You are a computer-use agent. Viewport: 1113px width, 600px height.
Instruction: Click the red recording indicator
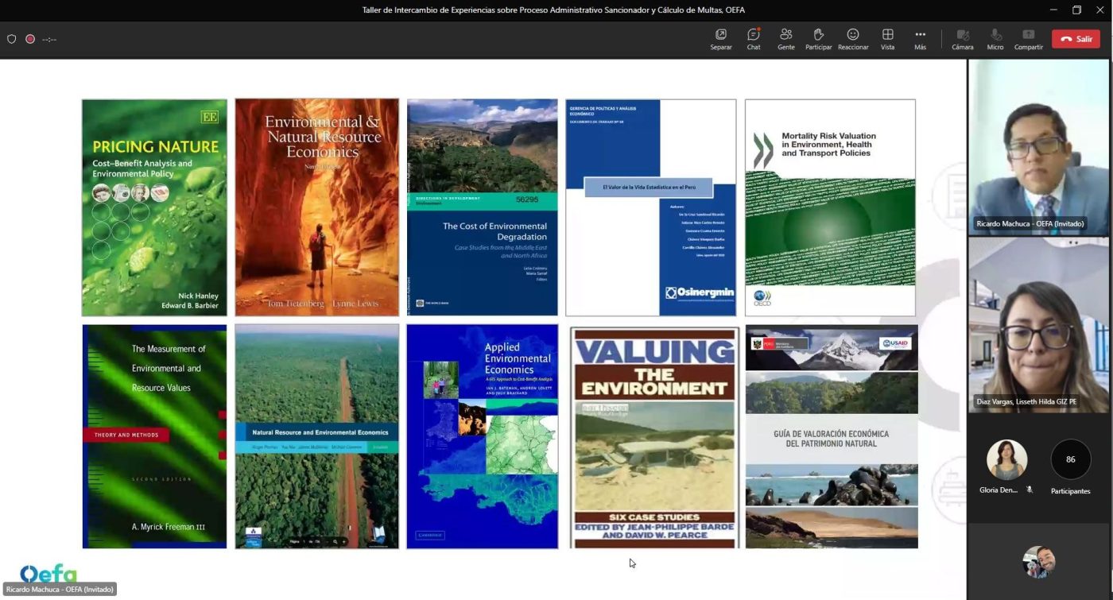[x=30, y=39]
